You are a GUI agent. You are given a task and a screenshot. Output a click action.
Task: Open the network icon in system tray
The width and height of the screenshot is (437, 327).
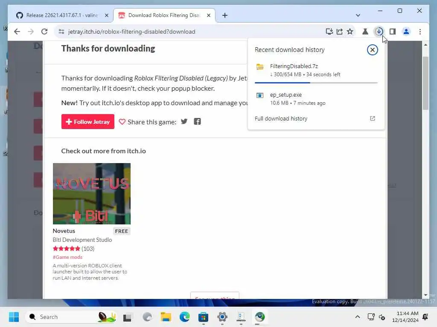pyautogui.click(x=371, y=317)
